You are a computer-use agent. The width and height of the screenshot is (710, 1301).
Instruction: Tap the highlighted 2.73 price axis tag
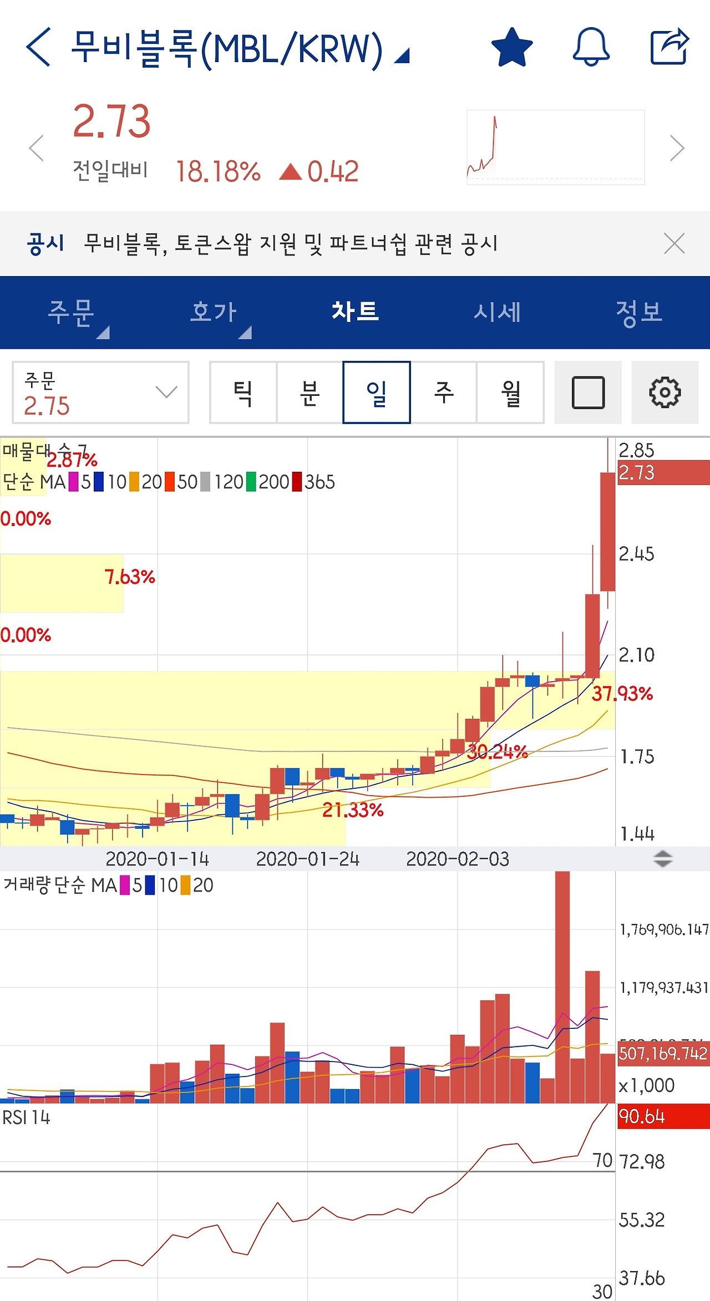point(663,473)
